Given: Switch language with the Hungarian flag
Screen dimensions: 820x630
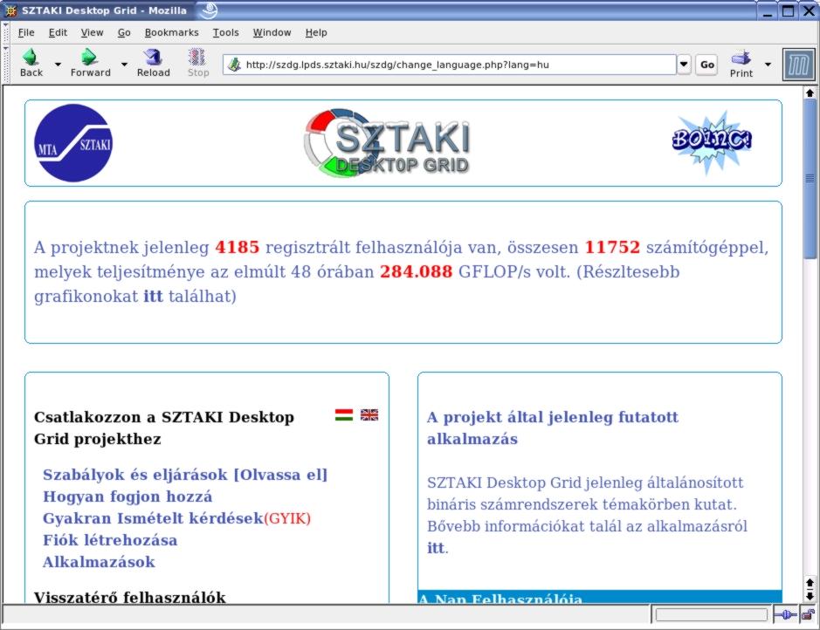Looking at the screenshot, I should click(x=343, y=414).
